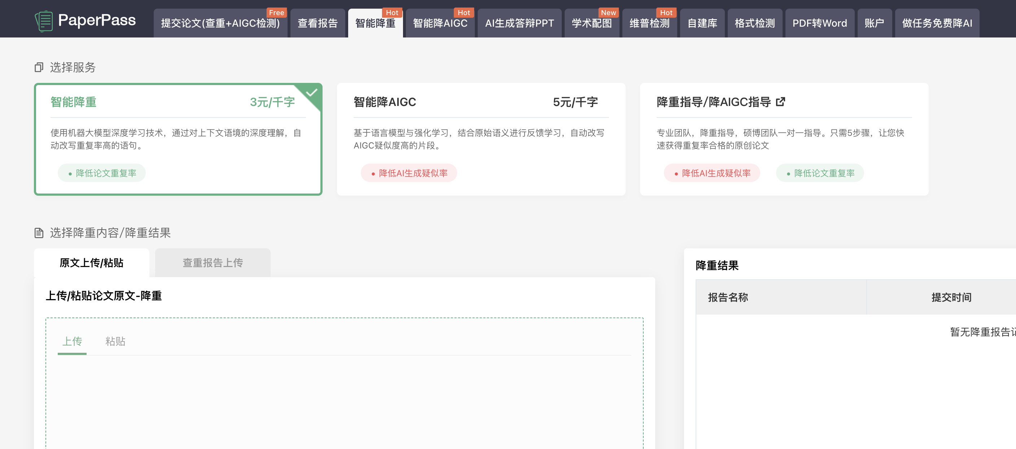Image resolution: width=1016 pixels, height=449 pixels.
Task: Click the copy icon next to 选择服务
Action: [x=39, y=67]
